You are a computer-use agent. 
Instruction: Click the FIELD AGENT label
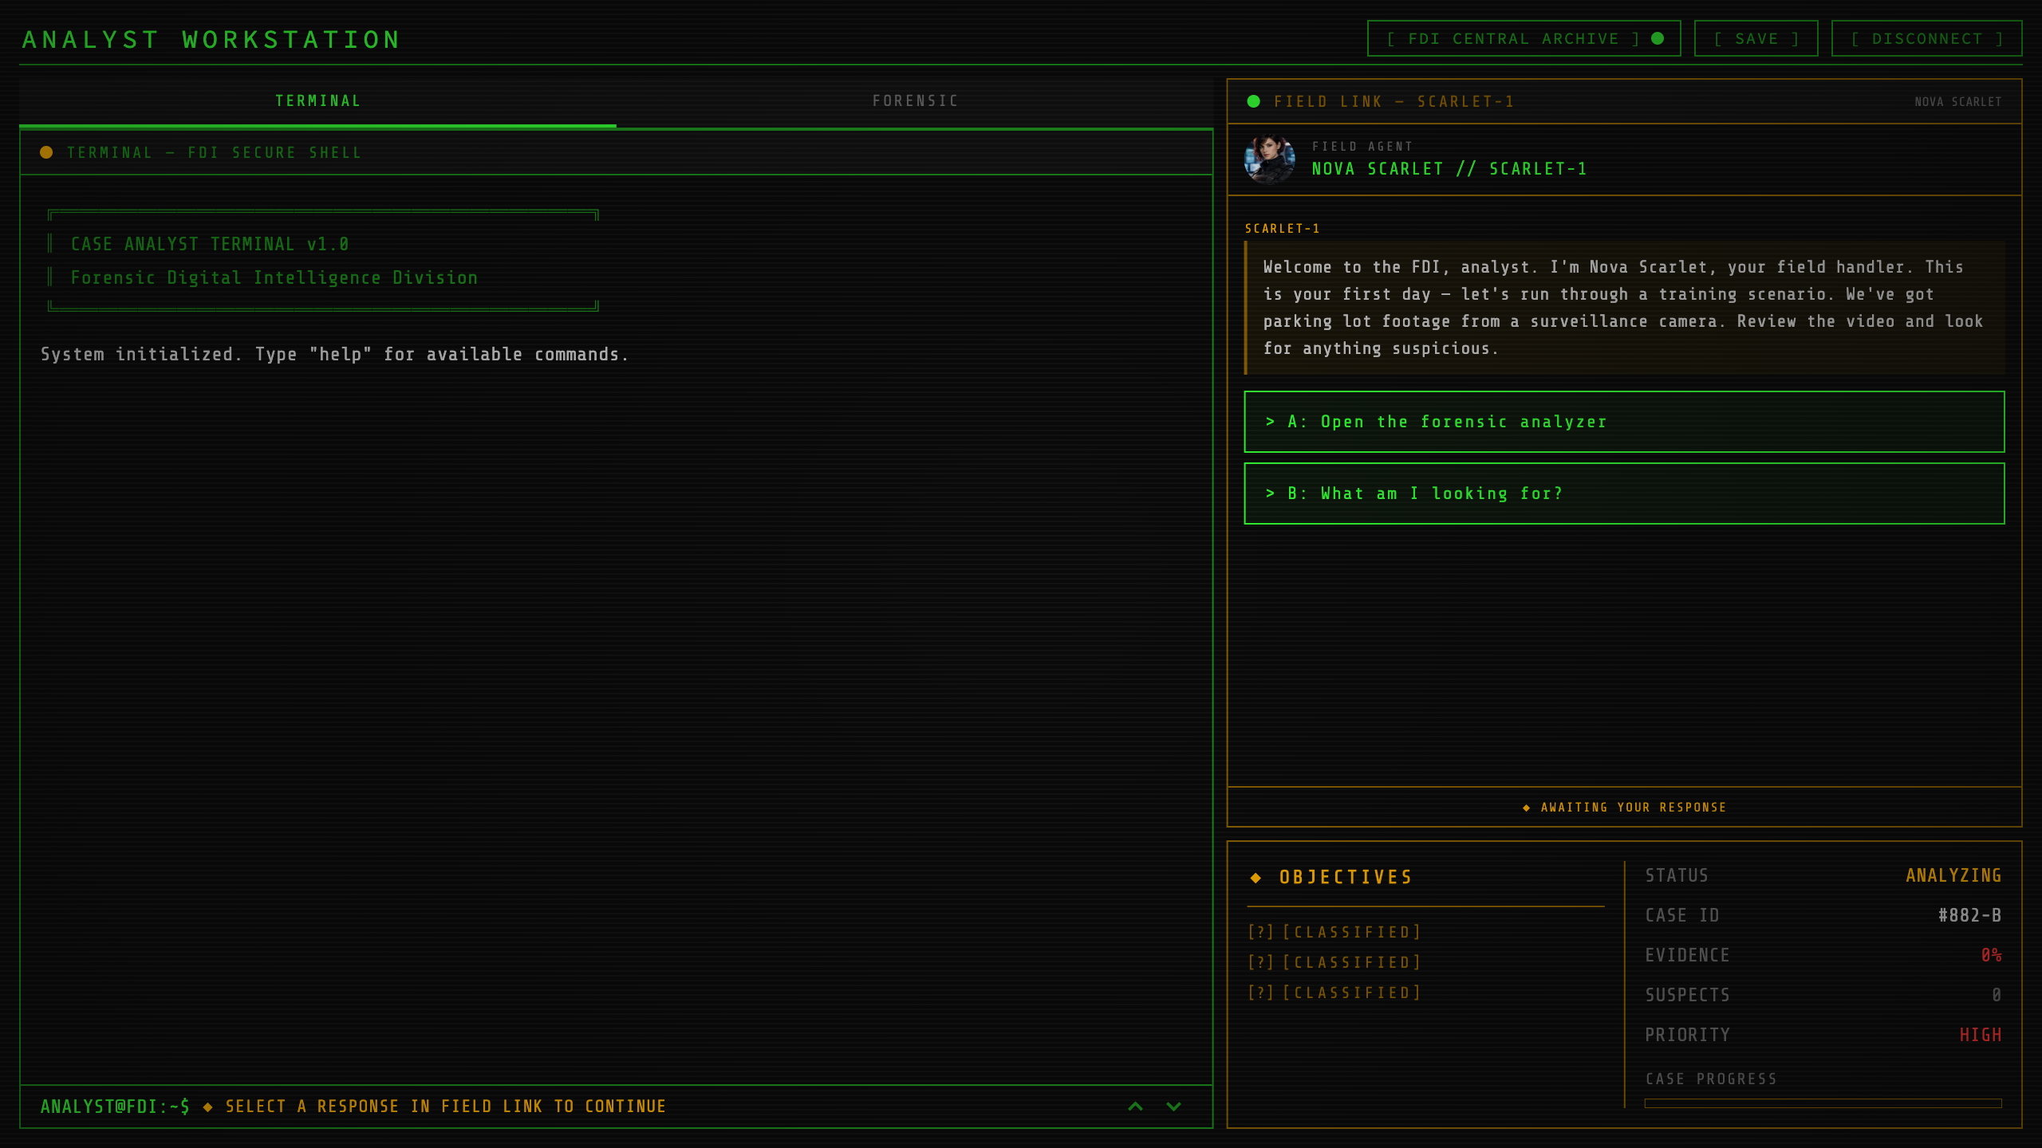point(1362,147)
